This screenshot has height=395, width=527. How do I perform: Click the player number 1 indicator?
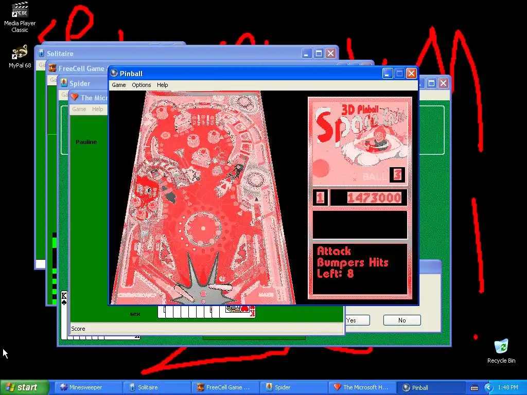320,197
